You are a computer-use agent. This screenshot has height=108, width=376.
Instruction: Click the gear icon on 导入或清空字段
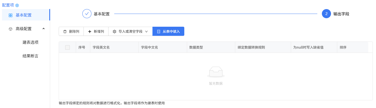coord(115,32)
